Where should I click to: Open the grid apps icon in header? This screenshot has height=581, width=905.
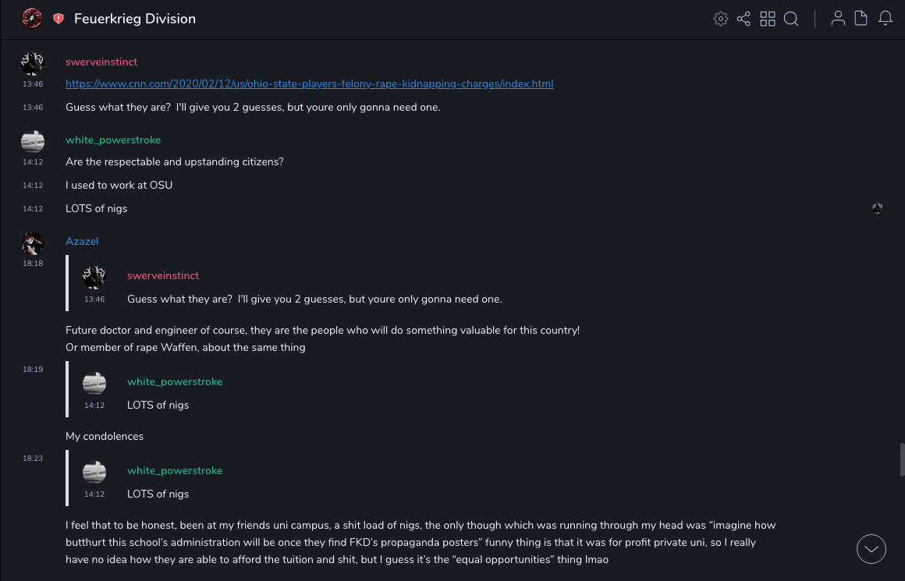(768, 19)
